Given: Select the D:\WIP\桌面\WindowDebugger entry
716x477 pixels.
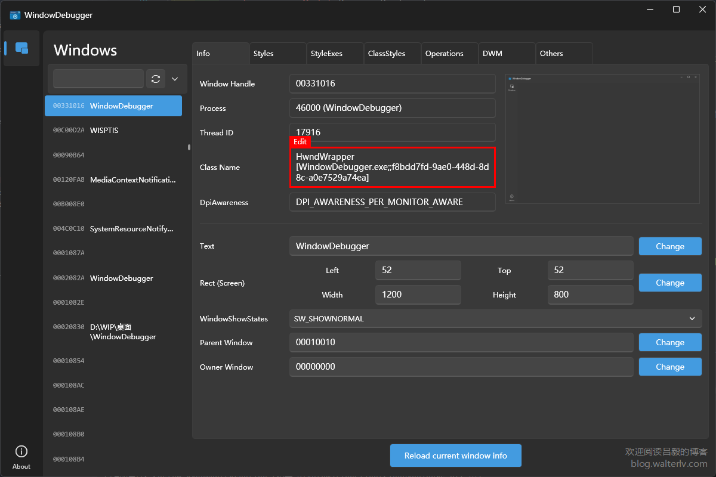Looking at the screenshot, I should 113,332.
